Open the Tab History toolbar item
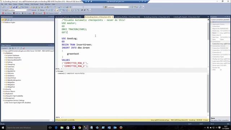Image resolution: width=231 pixels, height=130 pixels. (x=7, y=13)
